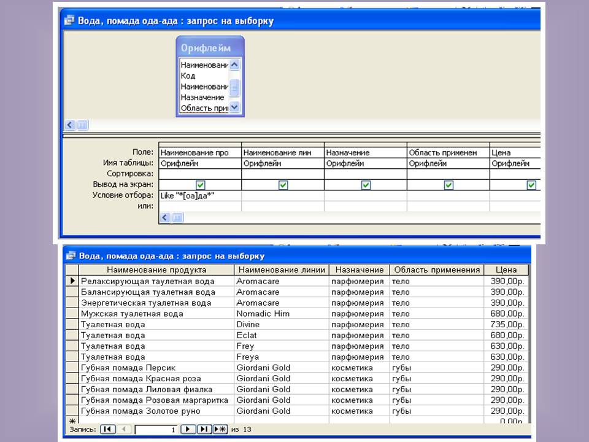Click the left scroll arrow below design grid
This screenshot has width=589, height=442.
pyautogui.click(x=166, y=217)
